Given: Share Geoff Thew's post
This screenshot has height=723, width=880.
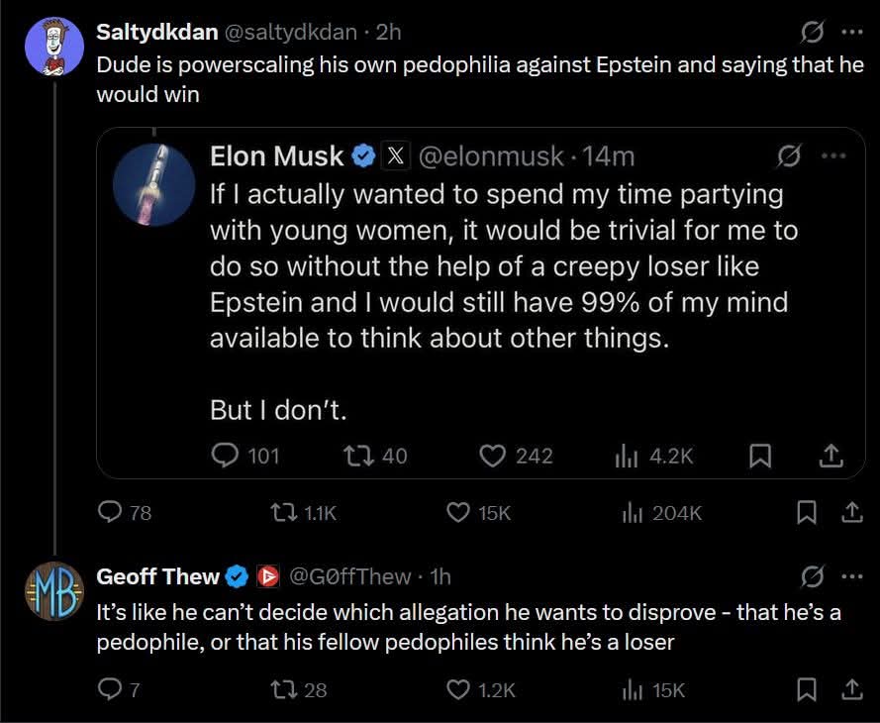Looking at the screenshot, I should pos(850,690).
